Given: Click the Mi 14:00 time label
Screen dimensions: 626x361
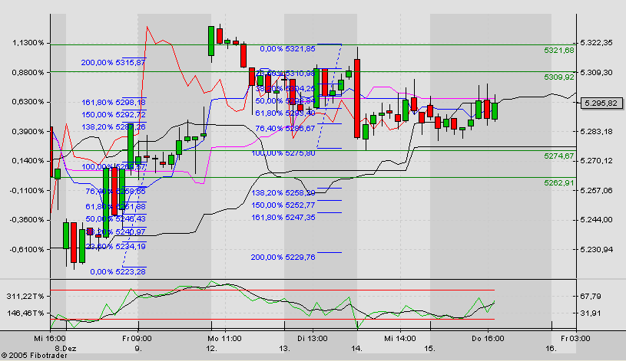Looking at the screenshot, I should (x=400, y=339).
